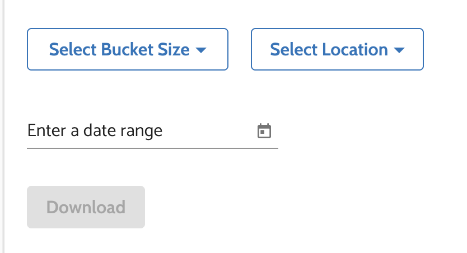Screen dimensions: 467x253
Task: Click the Download button
Action: tap(86, 207)
